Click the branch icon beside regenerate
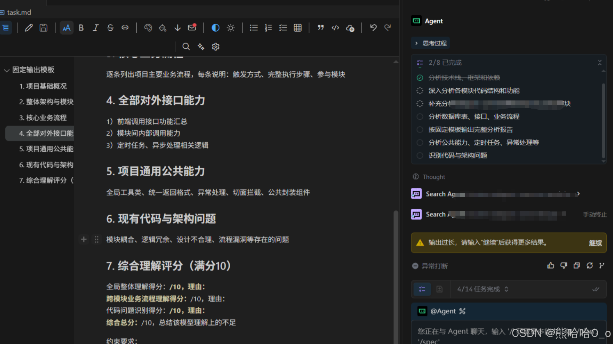613x344 pixels. (x=602, y=266)
